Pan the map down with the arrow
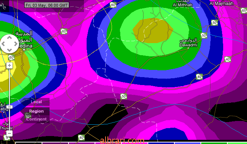This screenshot has height=144, width=247. click(x=9, y=50)
